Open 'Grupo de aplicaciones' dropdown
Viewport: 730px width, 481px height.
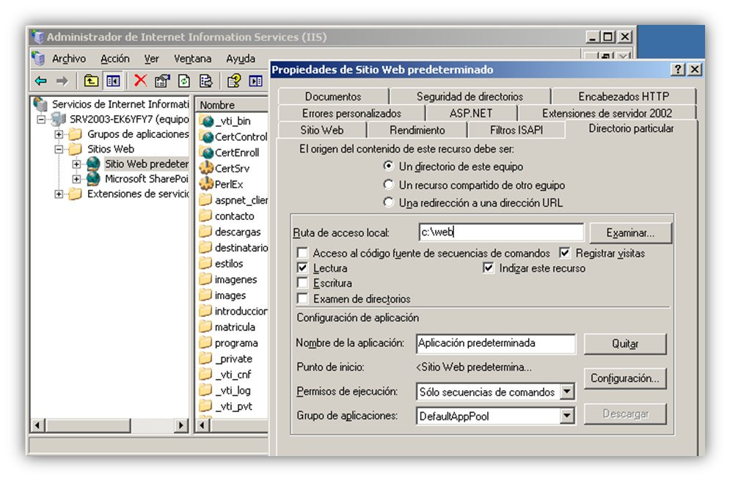tap(566, 416)
